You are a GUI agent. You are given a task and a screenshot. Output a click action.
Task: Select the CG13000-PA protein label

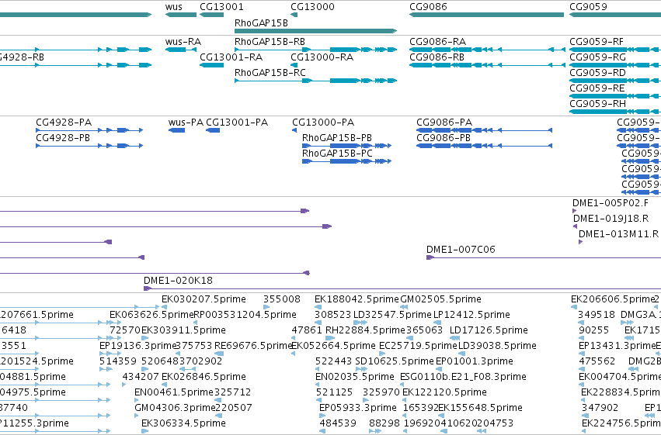click(323, 123)
